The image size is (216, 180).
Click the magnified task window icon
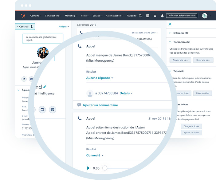(x=42, y=109)
